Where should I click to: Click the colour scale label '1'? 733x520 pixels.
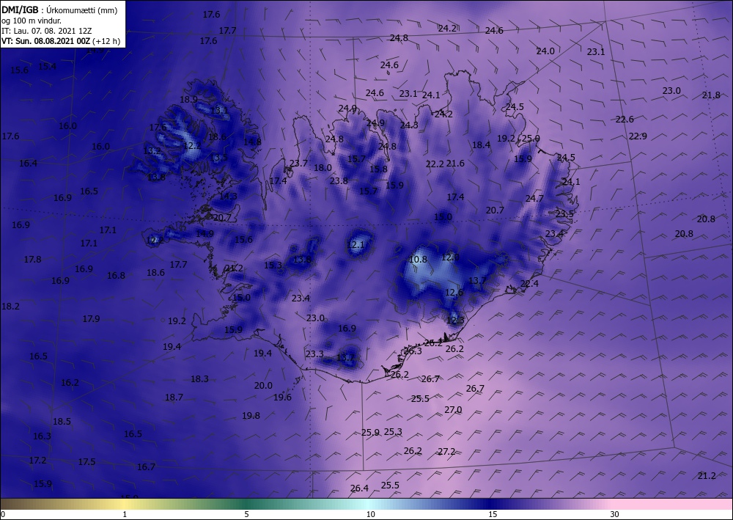pos(125,514)
